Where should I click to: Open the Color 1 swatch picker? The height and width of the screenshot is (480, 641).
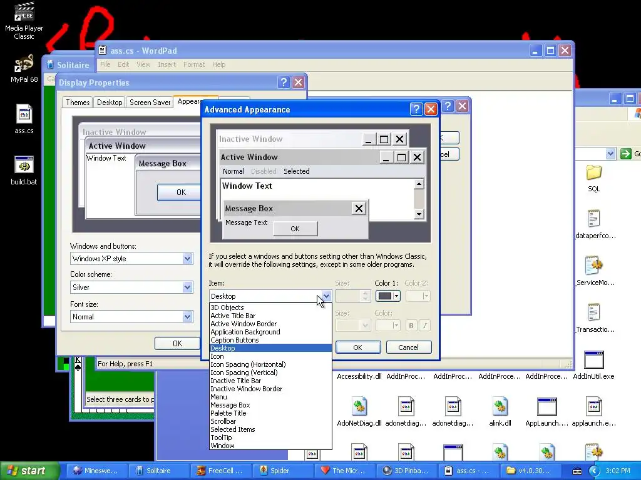387,296
